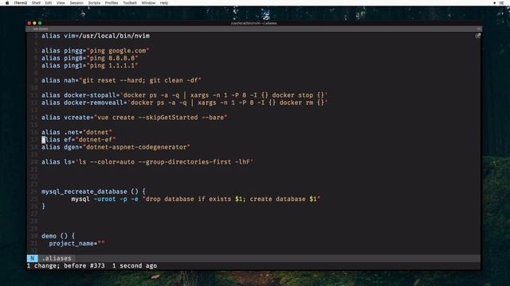
Task: Open the Profiles menu
Action: coord(112,3)
